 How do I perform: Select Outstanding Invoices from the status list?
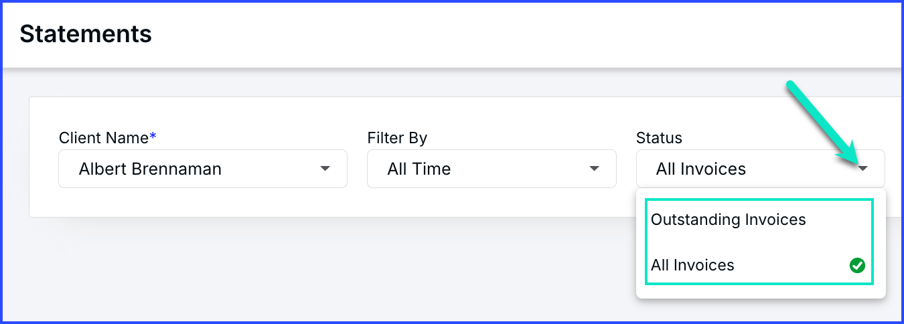pyautogui.click(x=760, y=220)
